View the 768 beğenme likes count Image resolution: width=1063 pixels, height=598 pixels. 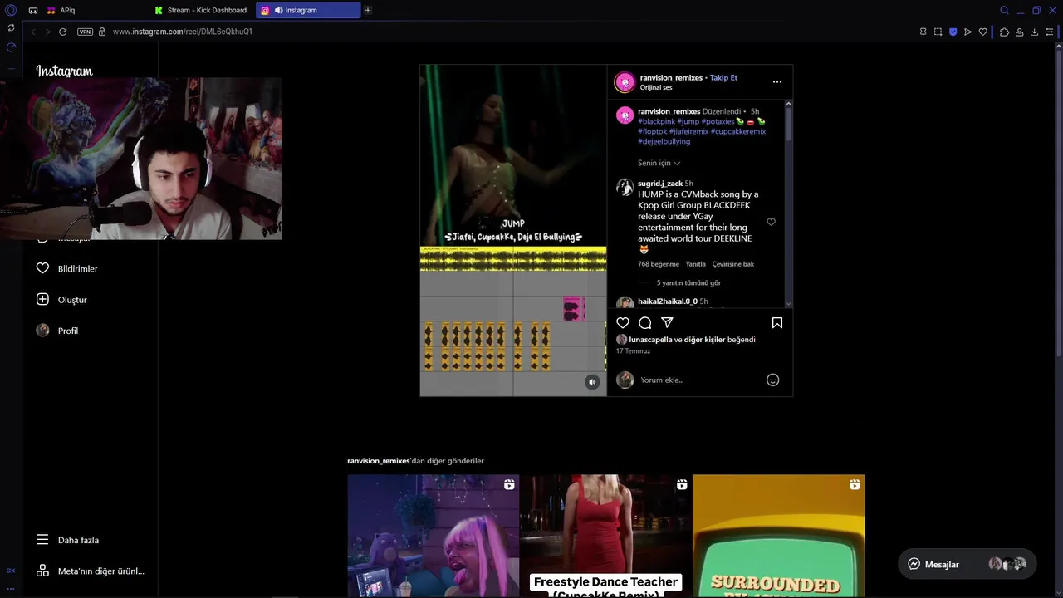(x=659, y=264)
